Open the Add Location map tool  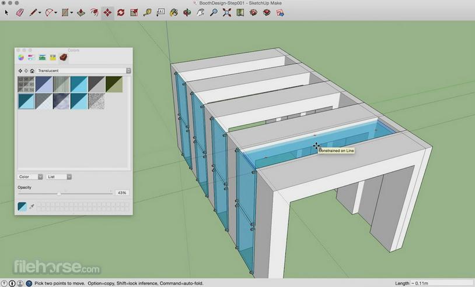click(240, 13)
